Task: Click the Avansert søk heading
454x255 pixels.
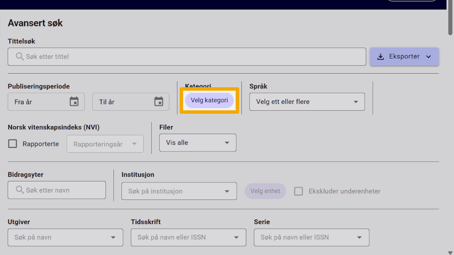Action: pyautogui.click(x=35, y=23)
